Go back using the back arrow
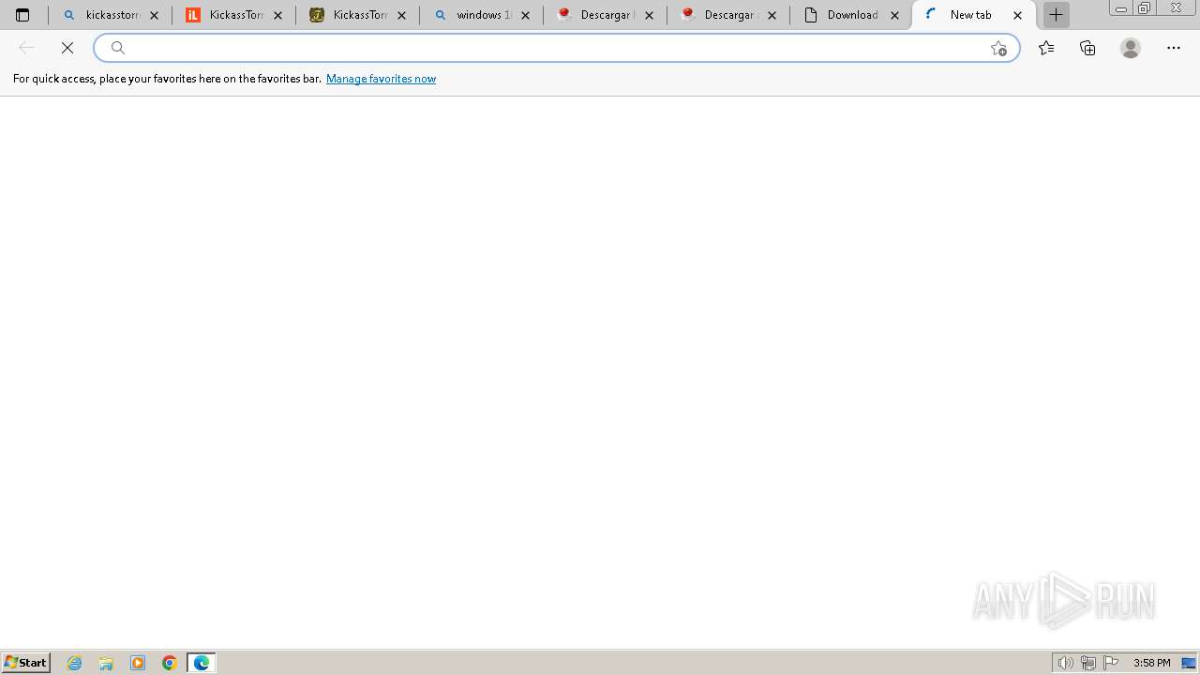1200x675 pixels. (x=26, y=48)
